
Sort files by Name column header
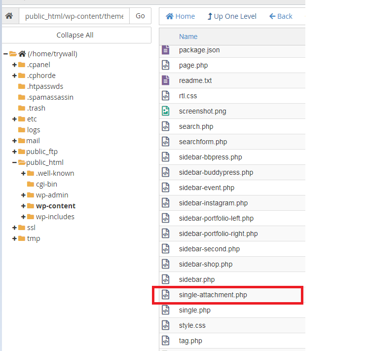point(188,37)
